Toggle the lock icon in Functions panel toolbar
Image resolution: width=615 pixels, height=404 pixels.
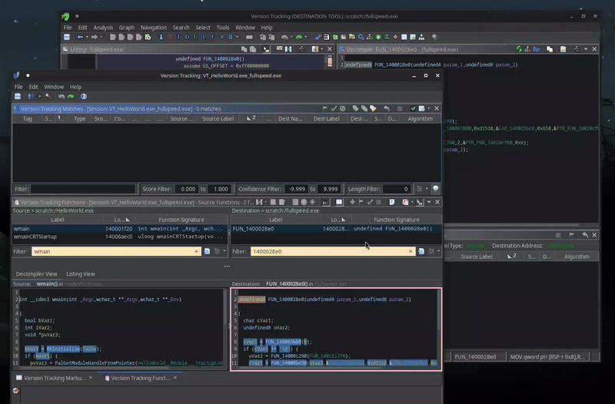pos(325,202)
